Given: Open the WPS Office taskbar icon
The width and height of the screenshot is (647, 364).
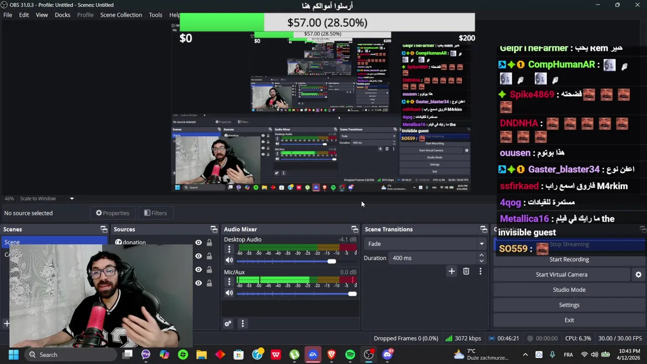Looking at the screenshot, I should point(276,354).
